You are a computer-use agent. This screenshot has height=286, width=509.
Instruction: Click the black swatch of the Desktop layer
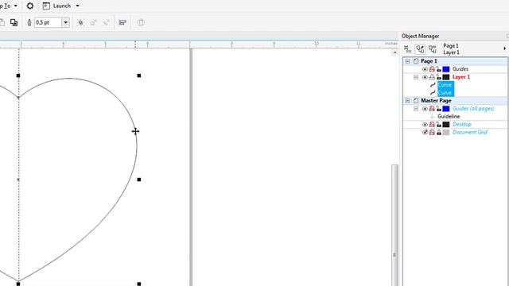click(446, 125)
